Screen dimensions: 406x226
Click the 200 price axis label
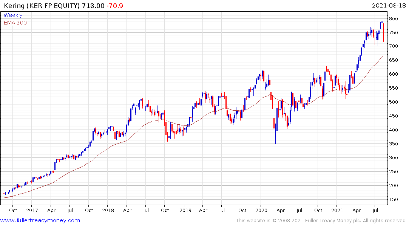coord(393,186)
